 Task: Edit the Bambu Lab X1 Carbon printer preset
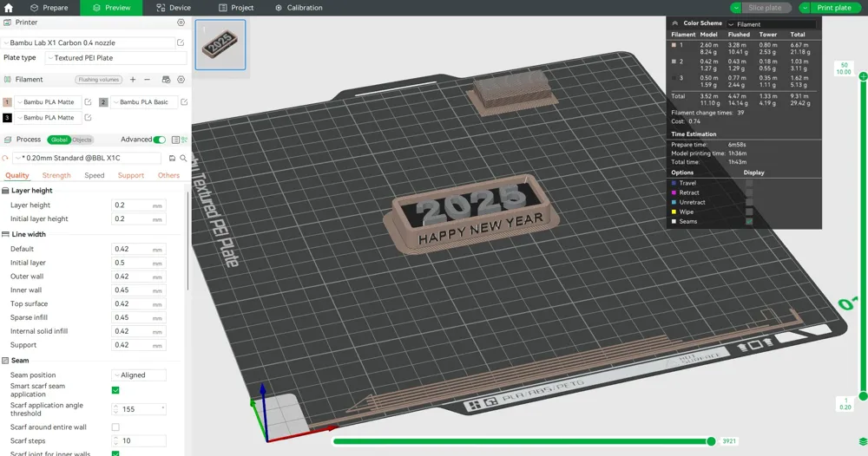181,42
